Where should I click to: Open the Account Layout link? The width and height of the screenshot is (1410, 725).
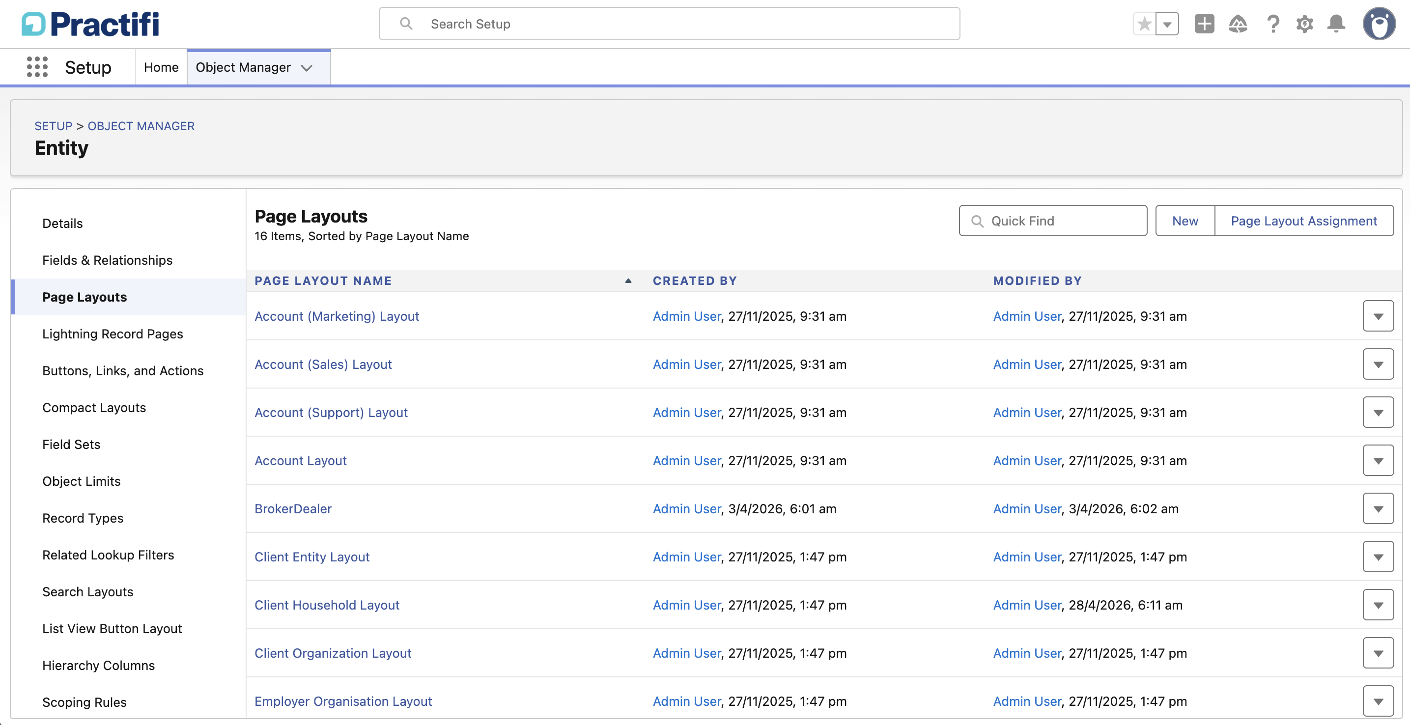click(x=301, y=461)
